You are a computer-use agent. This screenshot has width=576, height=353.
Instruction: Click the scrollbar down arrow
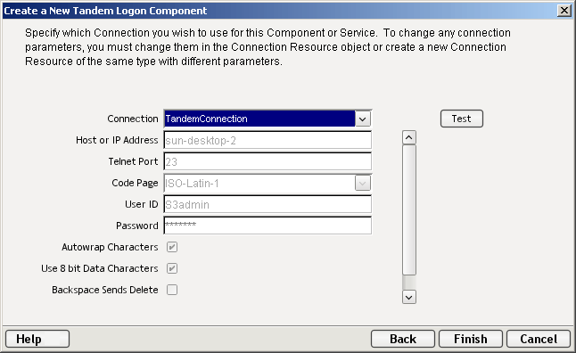pyautogui.click(x=409, y=297)
